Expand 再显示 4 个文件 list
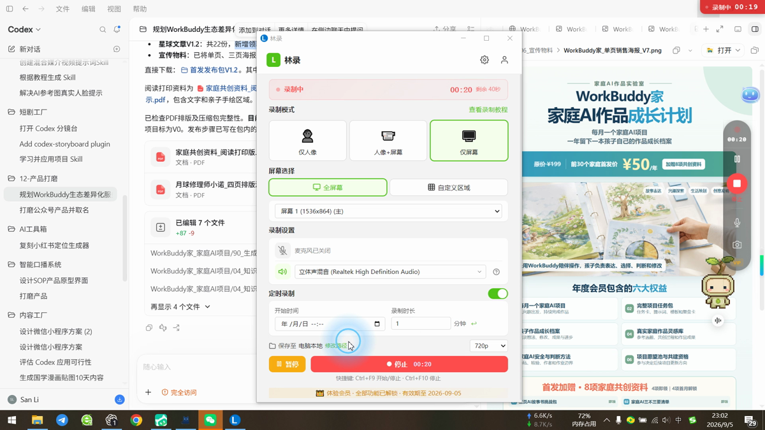This screenshot has height=430, width=765. [180, 306]
